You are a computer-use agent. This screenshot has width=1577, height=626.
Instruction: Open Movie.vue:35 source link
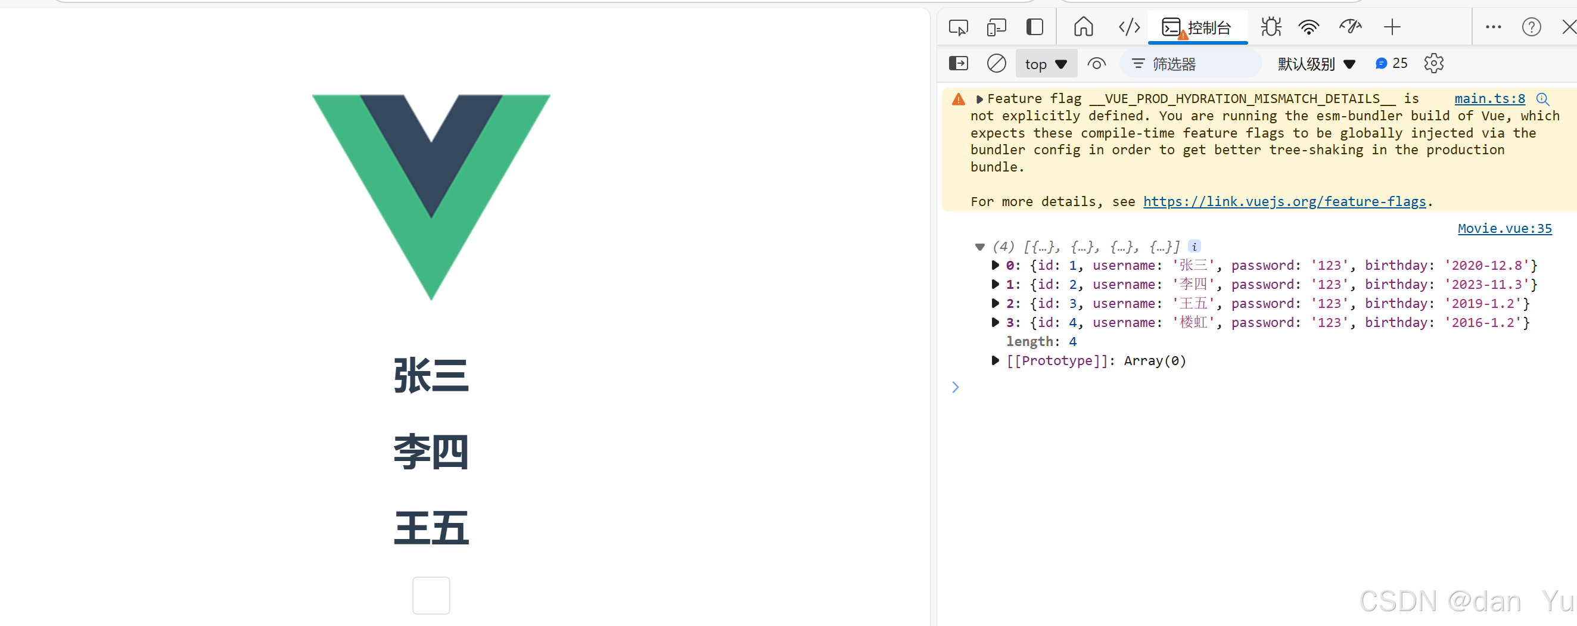pyautogui.click(x=1504, y=228)
